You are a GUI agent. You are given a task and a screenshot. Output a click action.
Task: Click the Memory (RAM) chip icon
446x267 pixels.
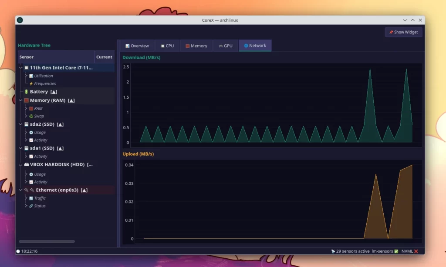point(26,100)
